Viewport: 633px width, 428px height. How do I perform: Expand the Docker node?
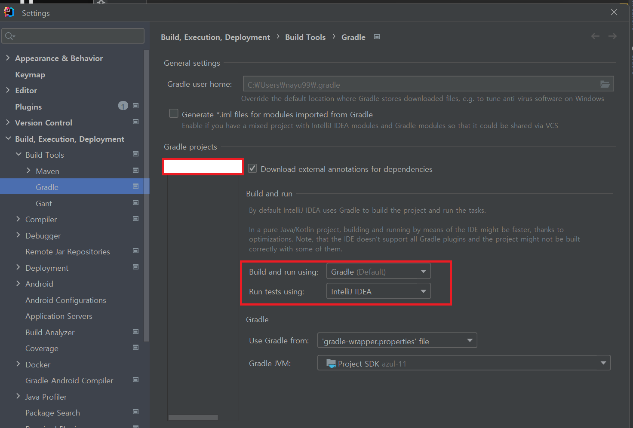point(18,364)
